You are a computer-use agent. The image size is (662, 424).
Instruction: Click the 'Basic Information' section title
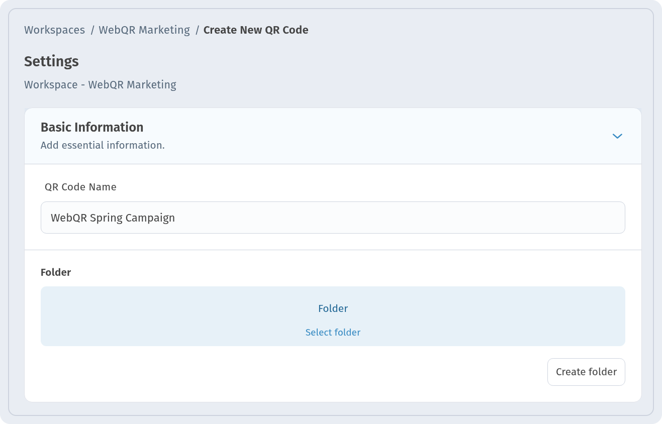pyautogui.click(x=92, y=127)
